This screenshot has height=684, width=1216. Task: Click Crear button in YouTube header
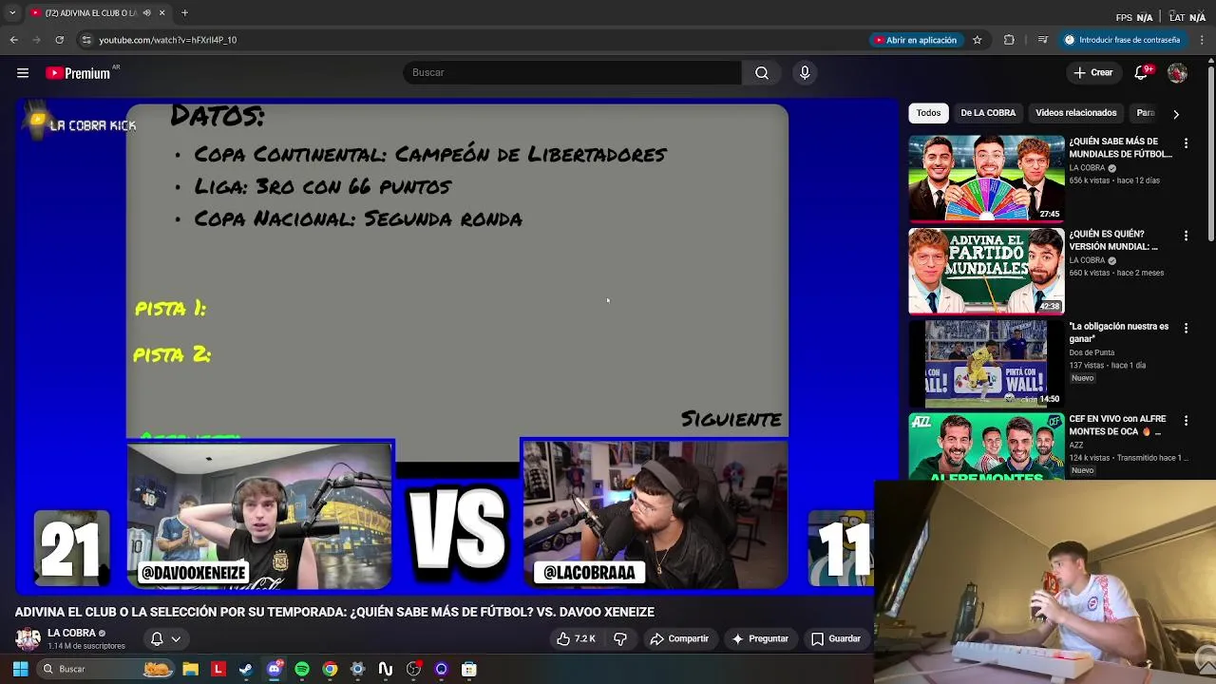[x=1093, y=73]
